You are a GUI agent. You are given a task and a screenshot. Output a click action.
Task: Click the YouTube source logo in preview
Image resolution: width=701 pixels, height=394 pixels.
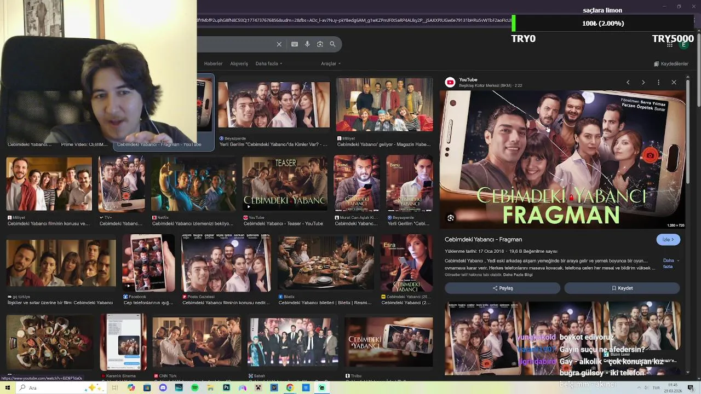450,82
